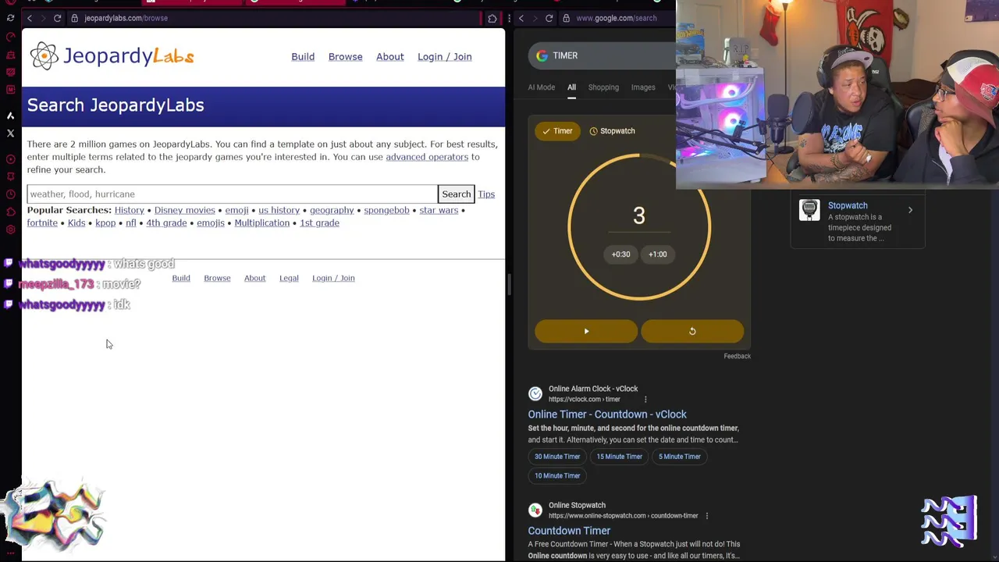Open the Countdown Timer search result
Image resolution: width=999 pixels, height=562 pixels.
point(569,531)
